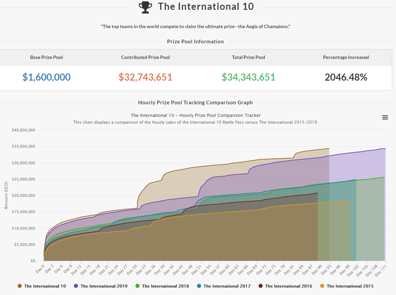Click the $40,000,000 y-axis label

23,130
